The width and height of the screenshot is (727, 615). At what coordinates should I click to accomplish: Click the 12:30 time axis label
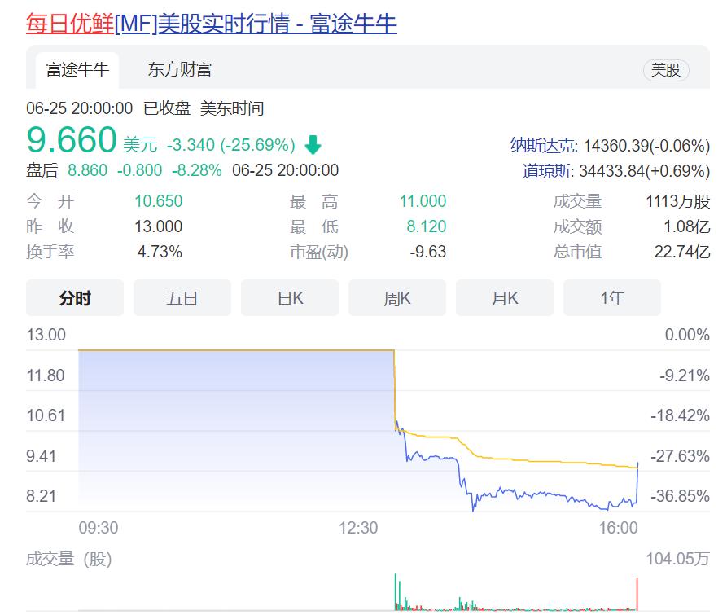[x=358, y=528]
